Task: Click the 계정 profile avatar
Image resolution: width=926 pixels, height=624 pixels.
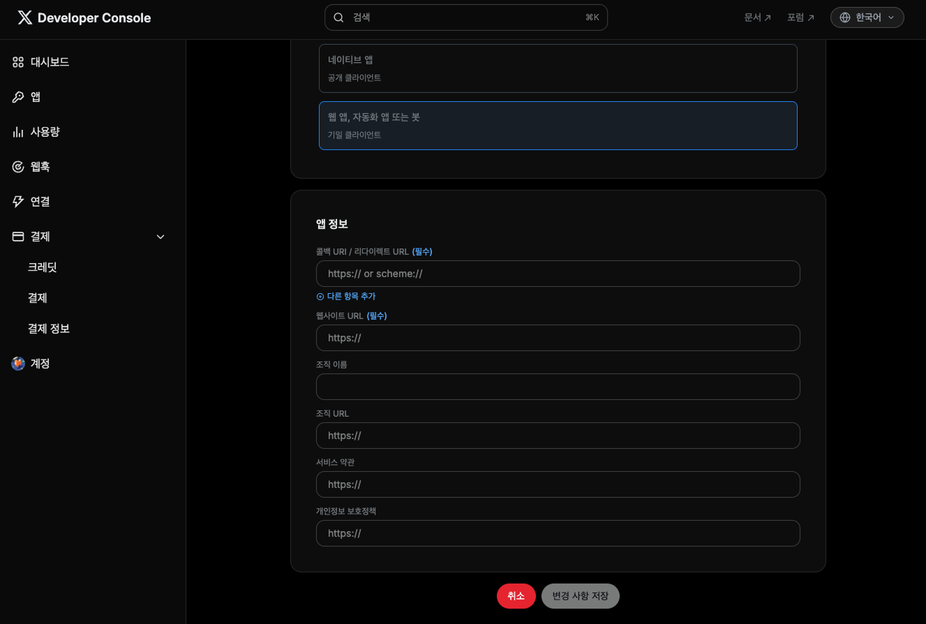Action: pos(18,364)
